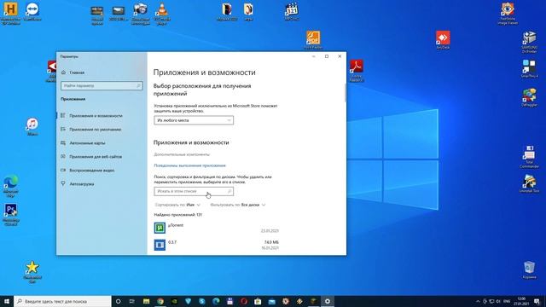Select the µTorrent app entry
546x307 pixels.
click(216, 228)
